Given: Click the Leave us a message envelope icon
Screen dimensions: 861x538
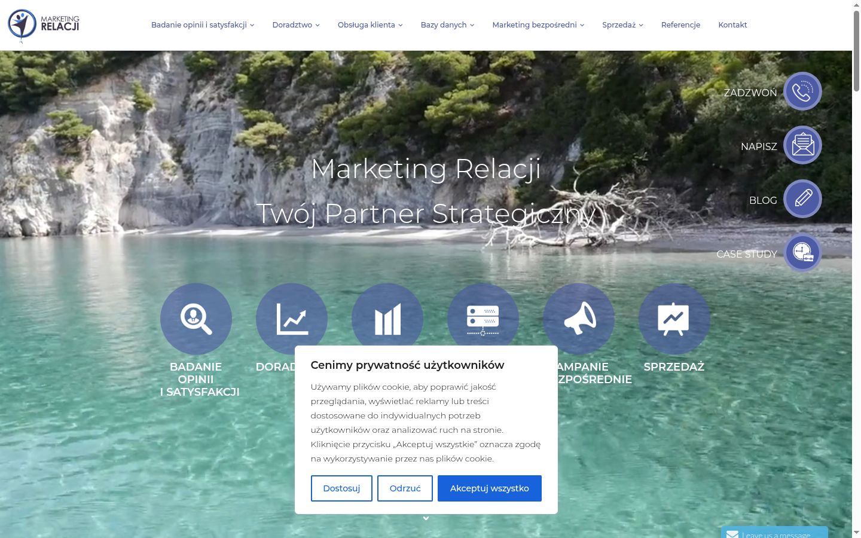Looking at the screenshot, I should coord(732,534).
